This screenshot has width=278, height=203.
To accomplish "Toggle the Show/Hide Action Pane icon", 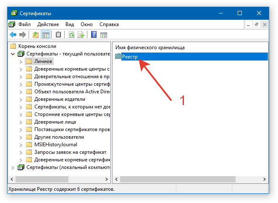I will click(x=103, y=34).
